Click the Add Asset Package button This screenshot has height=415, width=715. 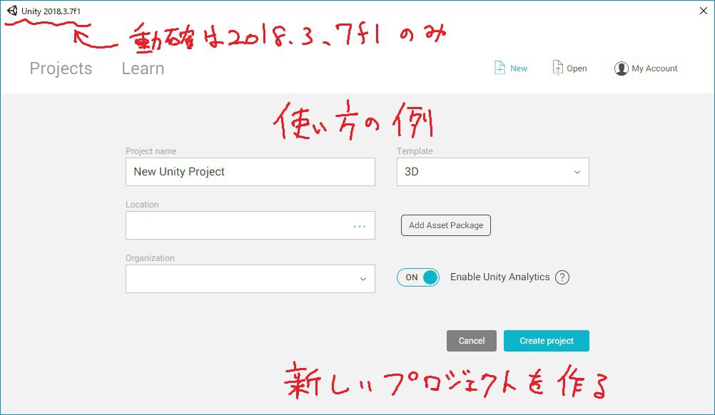pyautogui.click(x=445, y=225)
